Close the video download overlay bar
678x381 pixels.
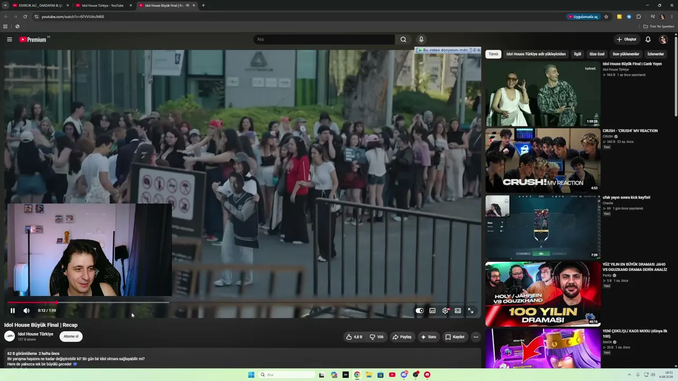pos(479,50)
